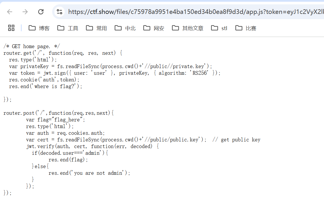
Task: Click the 'you are not admin' line
Action: click(x=89, y=173)
